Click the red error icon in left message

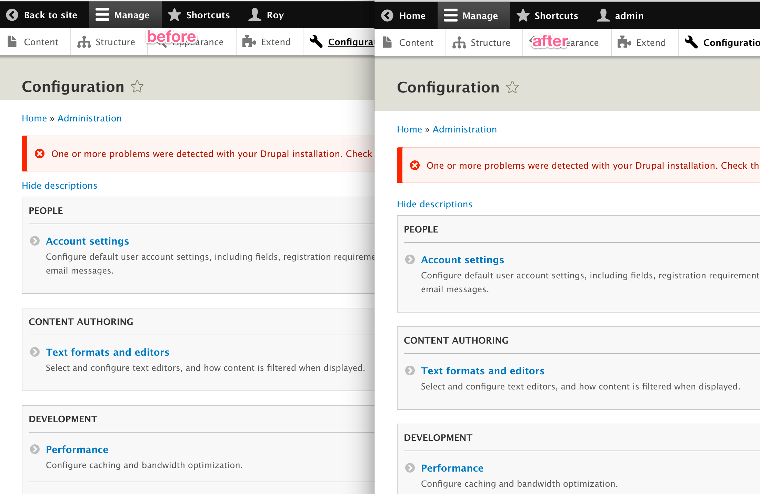(40, 154)
